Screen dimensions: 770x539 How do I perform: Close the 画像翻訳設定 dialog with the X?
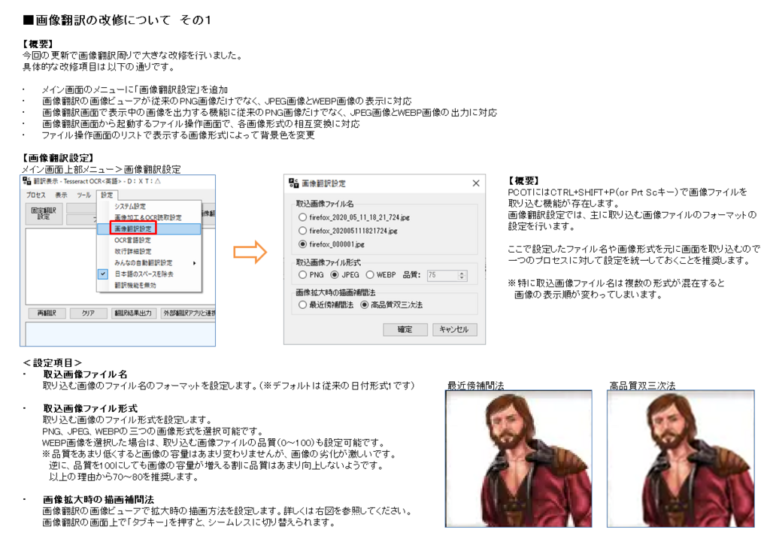click(x=476, y=183)
